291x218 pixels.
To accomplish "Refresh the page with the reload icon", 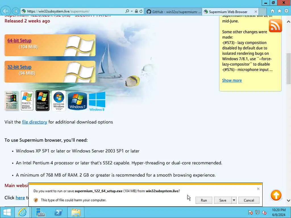I will click(141, 11).
